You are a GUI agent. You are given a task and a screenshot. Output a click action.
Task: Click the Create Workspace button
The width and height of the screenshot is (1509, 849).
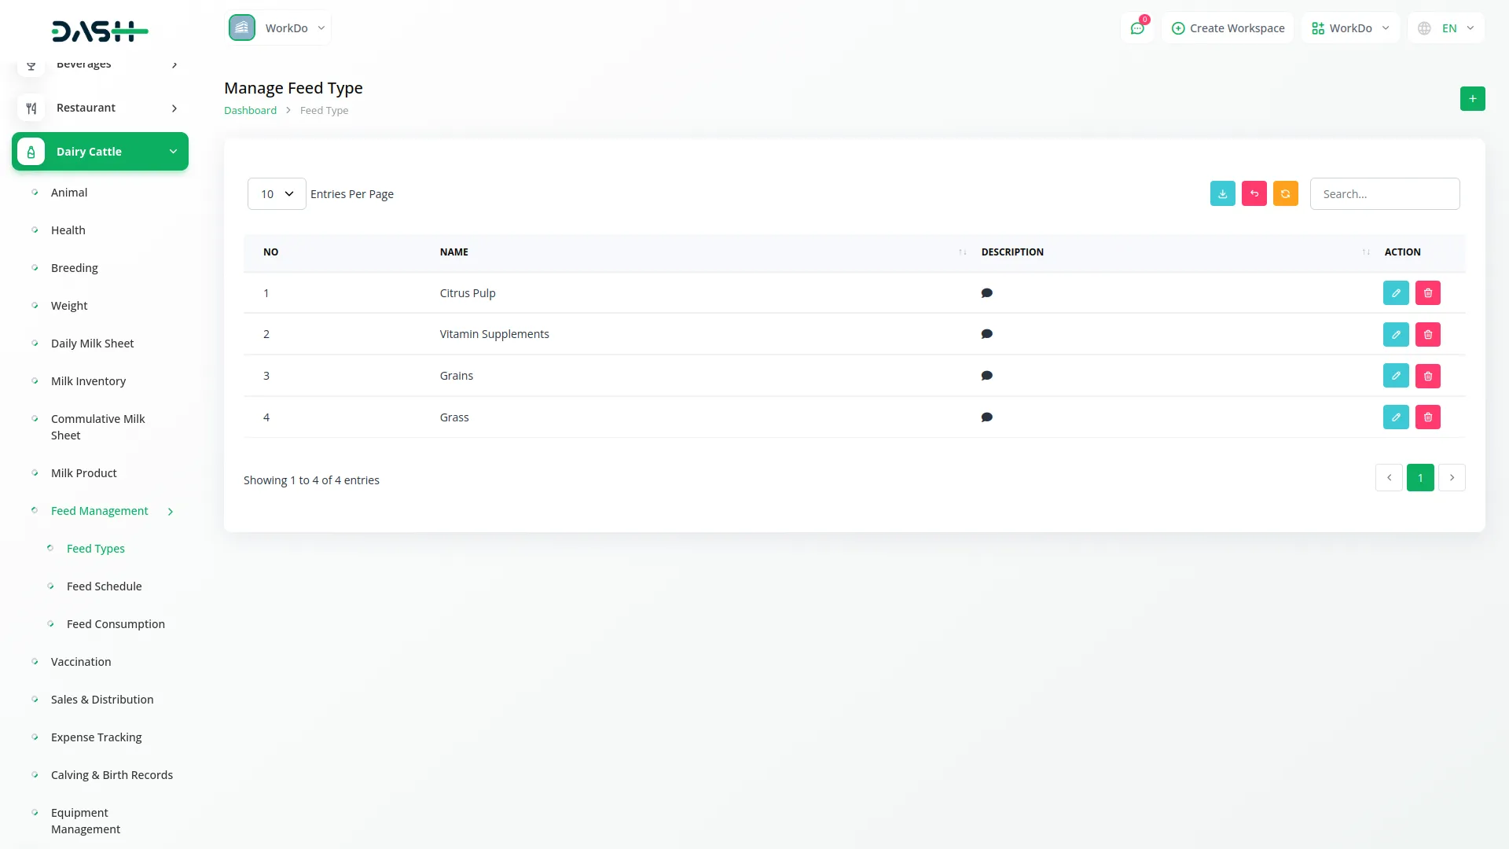coord(1228,28)
